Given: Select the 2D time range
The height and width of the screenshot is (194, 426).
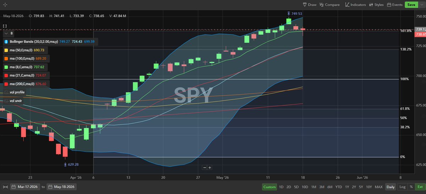Looking at the screenshot, I should click(289, 187).
